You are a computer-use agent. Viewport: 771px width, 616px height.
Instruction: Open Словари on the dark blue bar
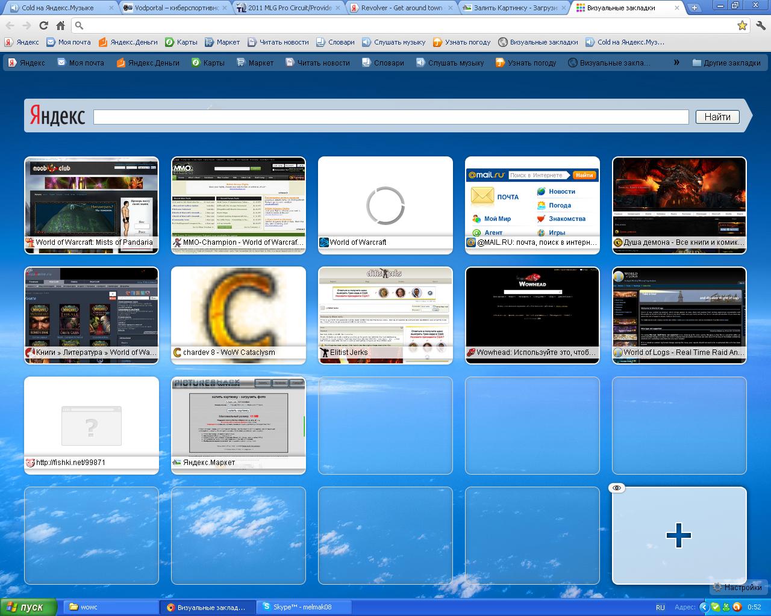click(x=382, y=63)
